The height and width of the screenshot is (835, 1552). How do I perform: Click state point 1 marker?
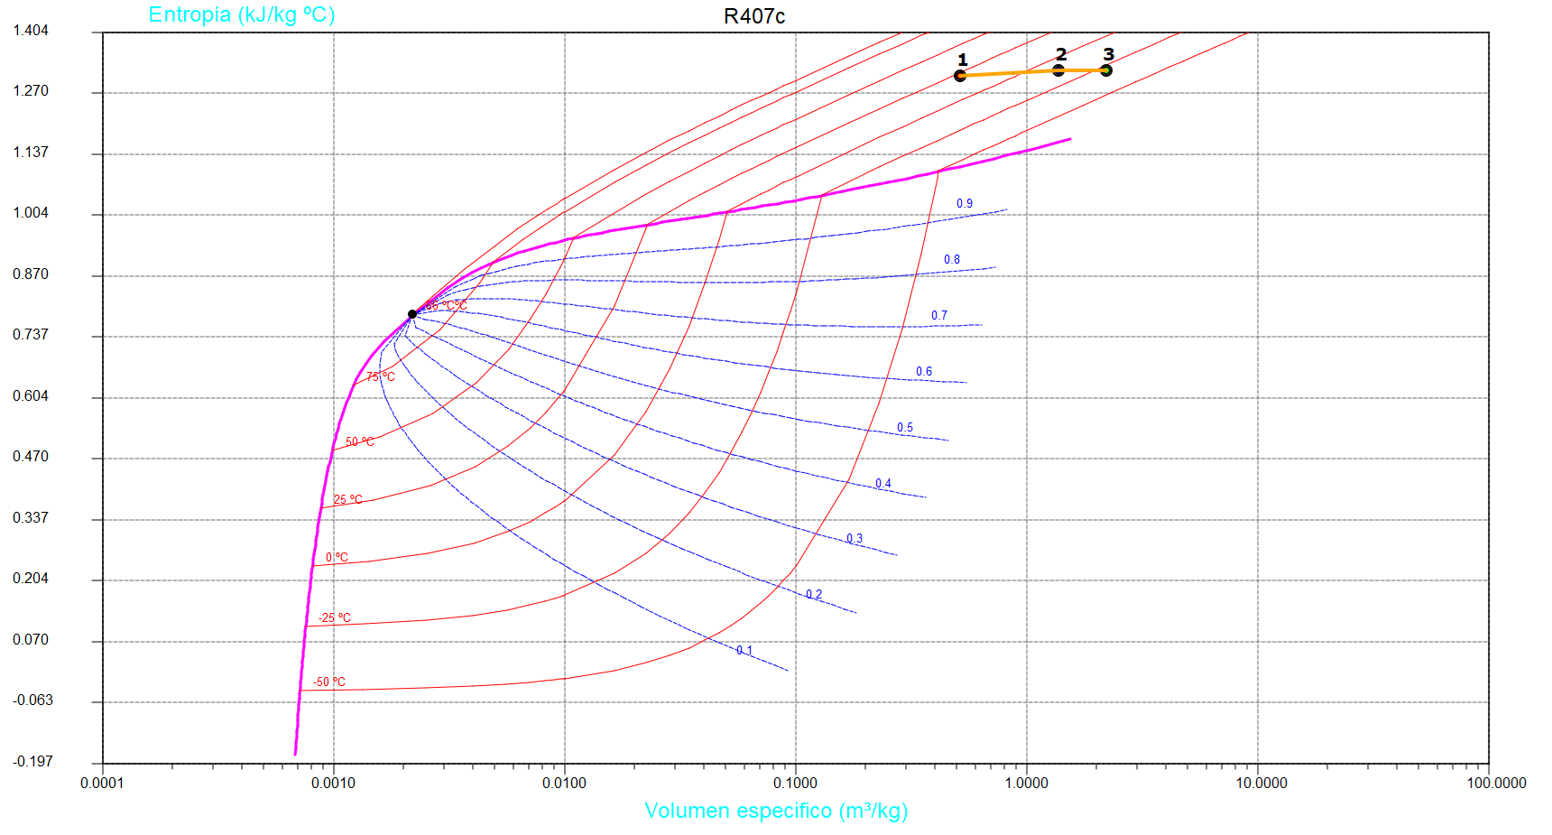tap(960, 76)
